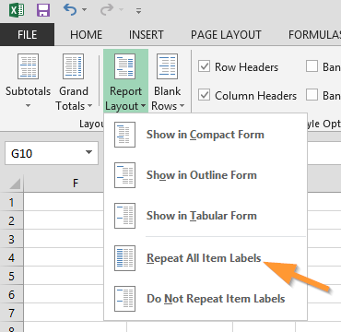
Task: Choose Show in Outline Form
Action: tap(206, 175)
